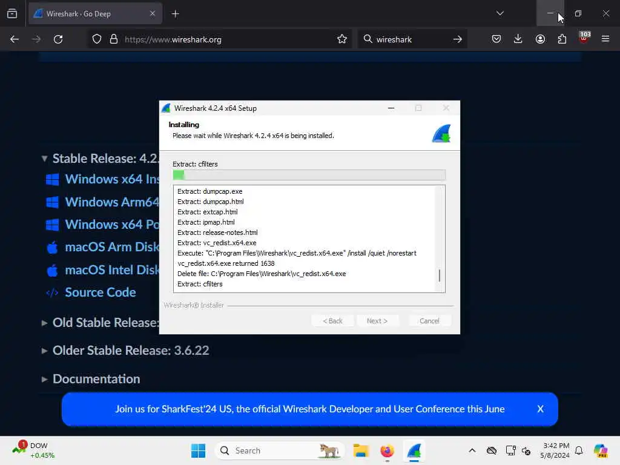Open the list all tabs dropdown
620x465 pixels.
tap(500, 13)
